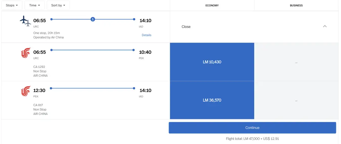Select the Economy column header

click(x=212, y=5)
